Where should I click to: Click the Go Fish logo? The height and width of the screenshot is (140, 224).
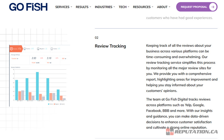coord(28,7)
